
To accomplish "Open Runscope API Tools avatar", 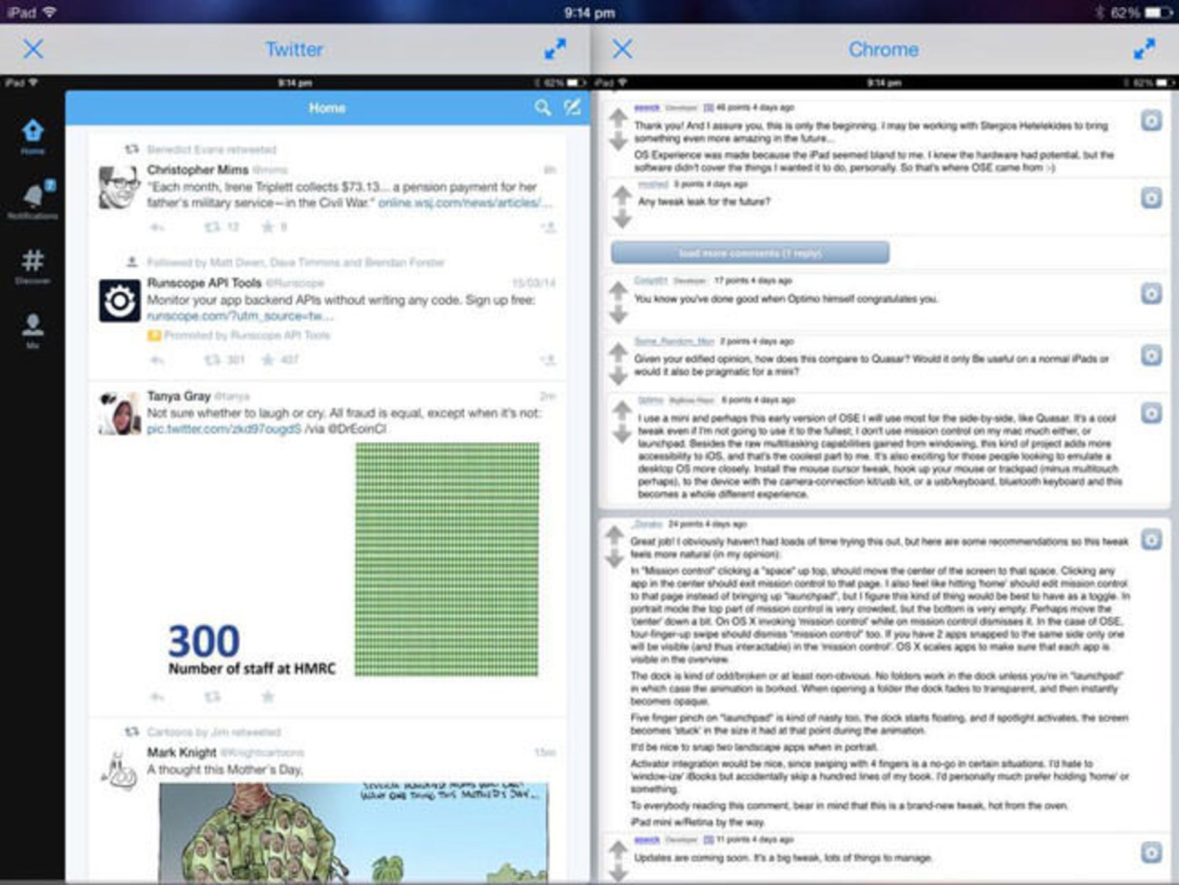I will click(x=119, y=300).
